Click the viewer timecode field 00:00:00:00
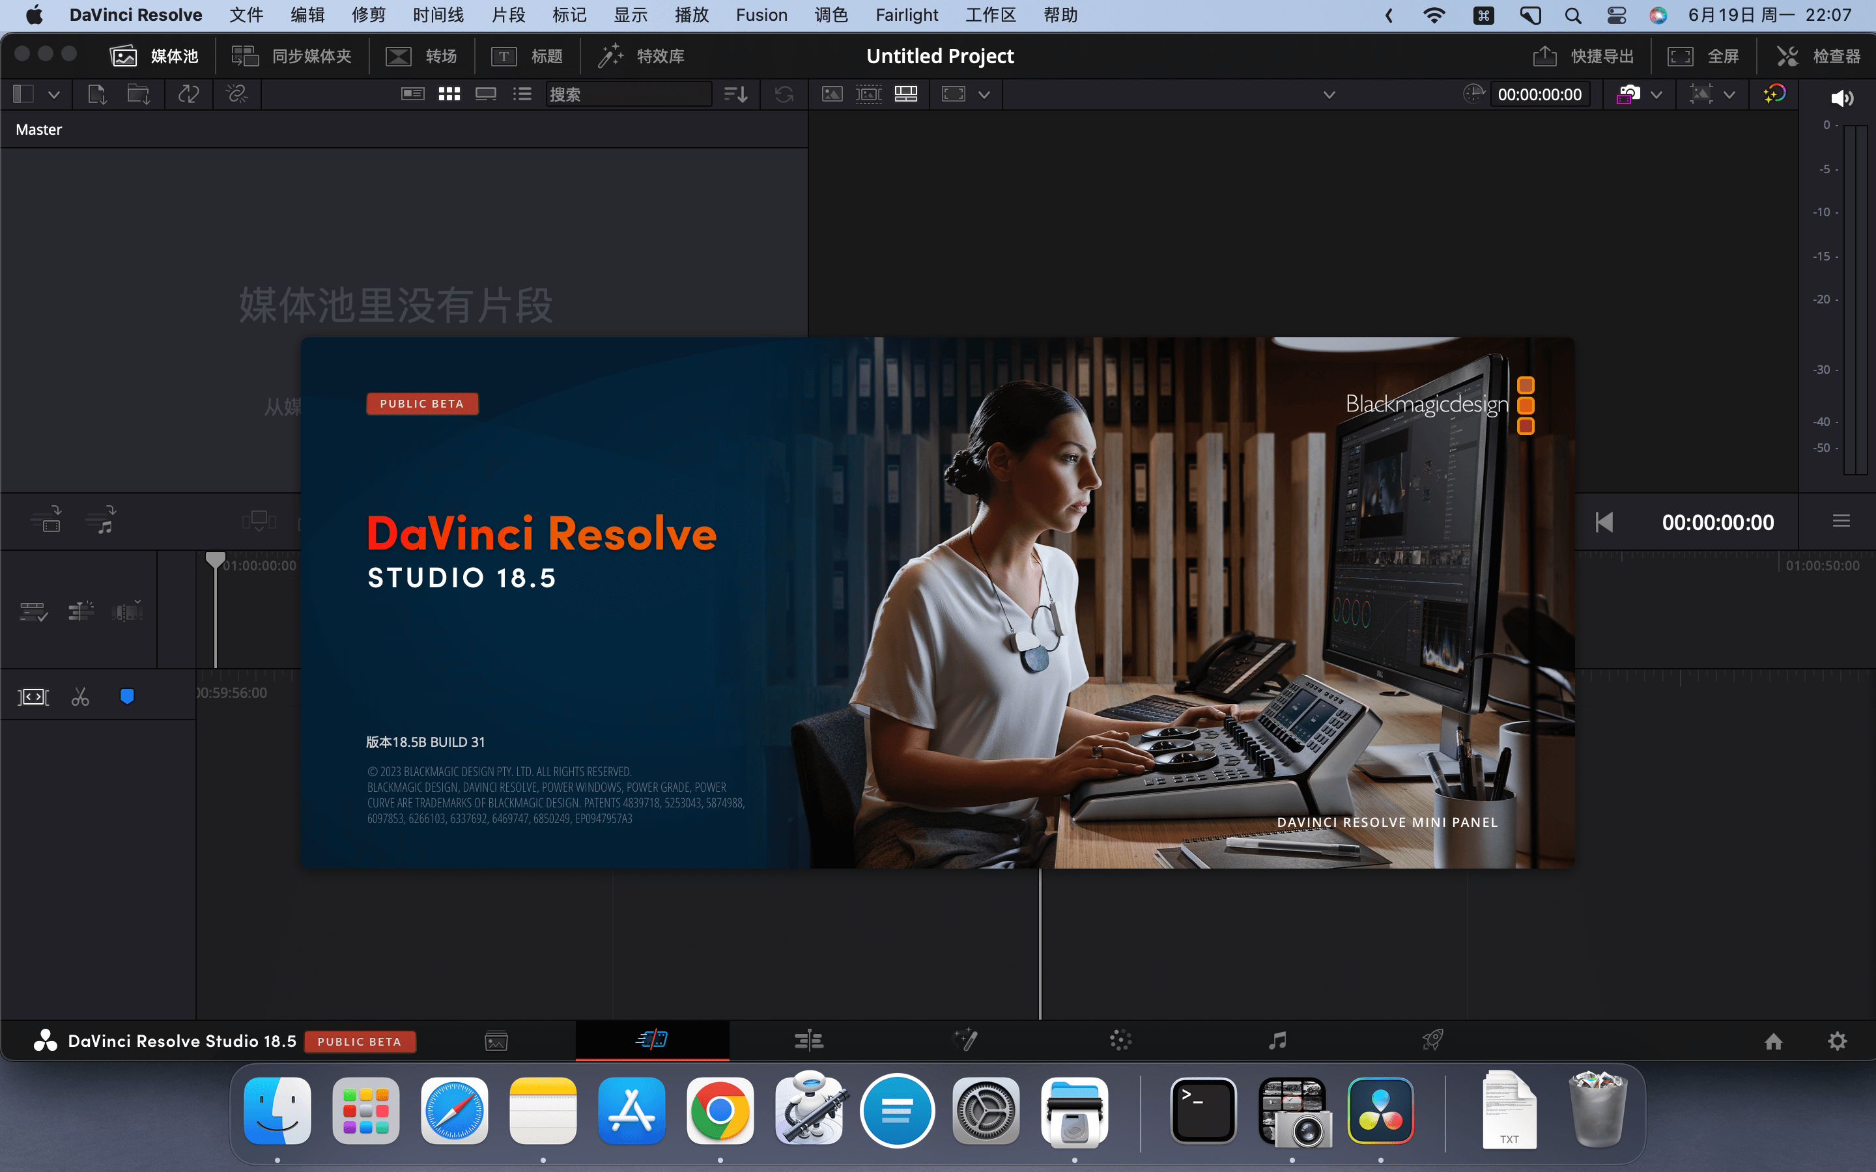This screenshot has height=1172, width=1876. tap(1540, 94)
